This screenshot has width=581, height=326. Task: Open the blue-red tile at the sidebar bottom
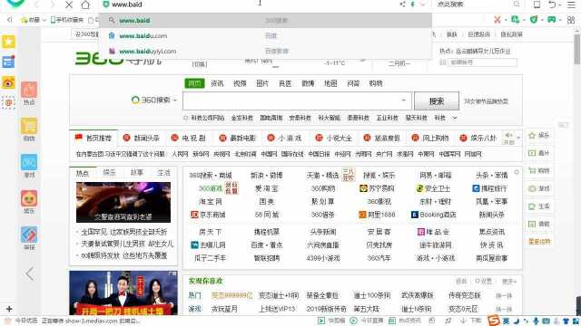click(29, 238)
